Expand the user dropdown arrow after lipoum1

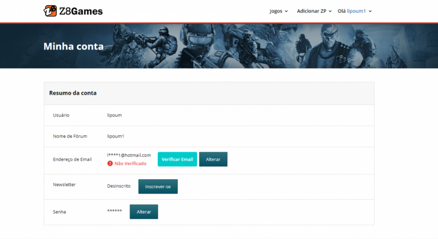[x=370, y=11]
